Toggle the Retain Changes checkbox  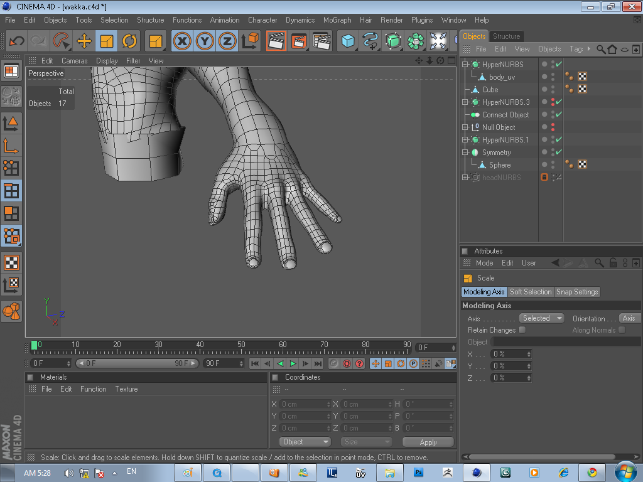[x=522, y=330]
